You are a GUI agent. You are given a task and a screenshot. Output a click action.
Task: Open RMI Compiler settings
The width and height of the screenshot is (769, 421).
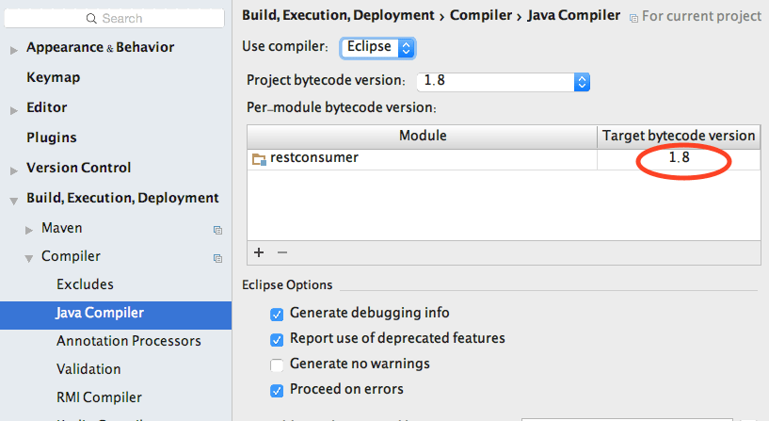tap(99, 397)
